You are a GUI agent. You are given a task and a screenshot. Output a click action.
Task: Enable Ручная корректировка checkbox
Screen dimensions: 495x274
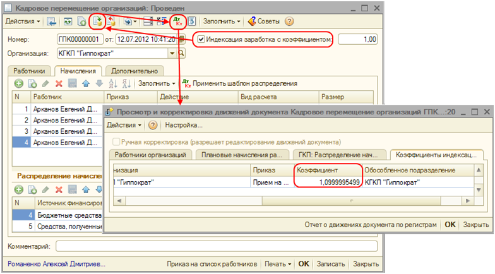coord(116,141)
